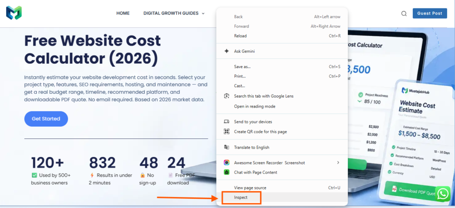
Task: Click the 120+ statistic number
Action: (x=48, y=163)
